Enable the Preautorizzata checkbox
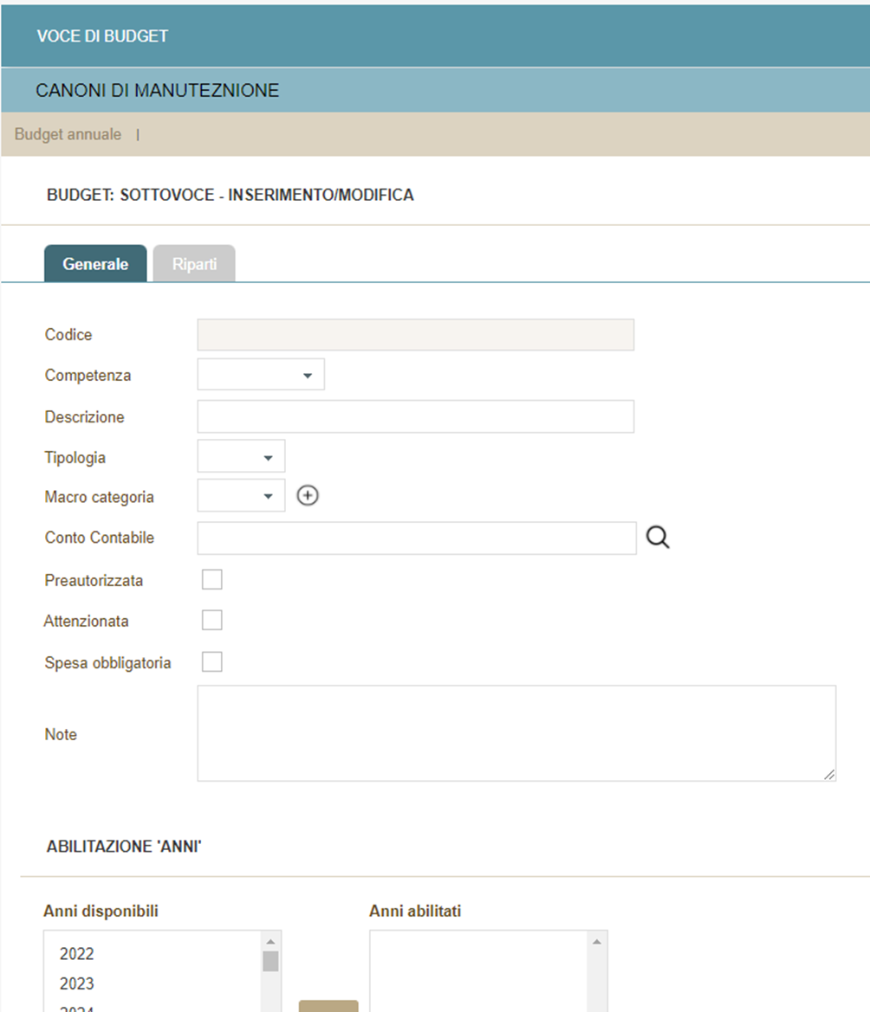This screenshot has height=1012, width=870. (211, 580)
